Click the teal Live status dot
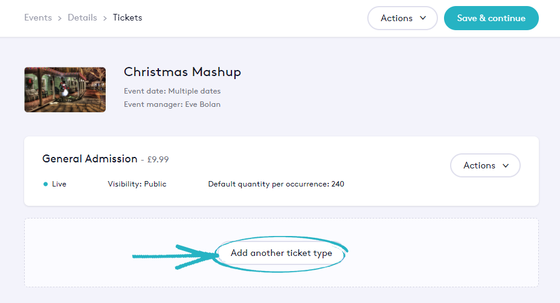Image resolution: width=560 pixels, height=303 pixels. [x=46, y=184]
